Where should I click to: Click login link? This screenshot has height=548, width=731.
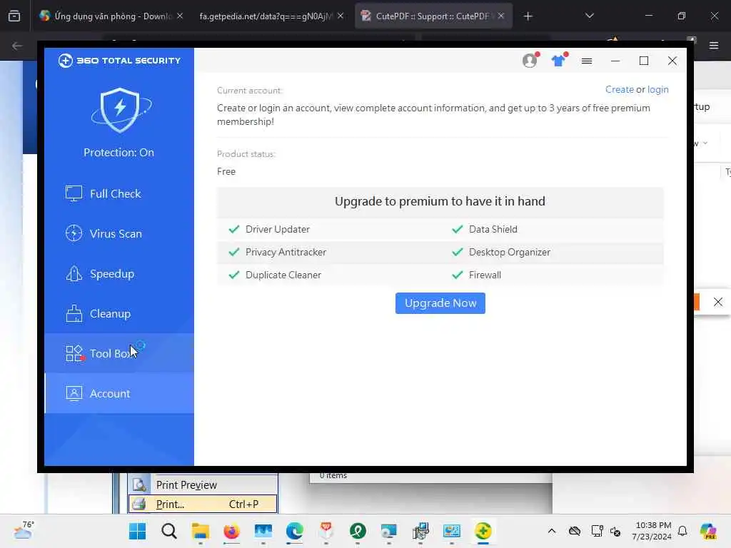pos(657,89)
